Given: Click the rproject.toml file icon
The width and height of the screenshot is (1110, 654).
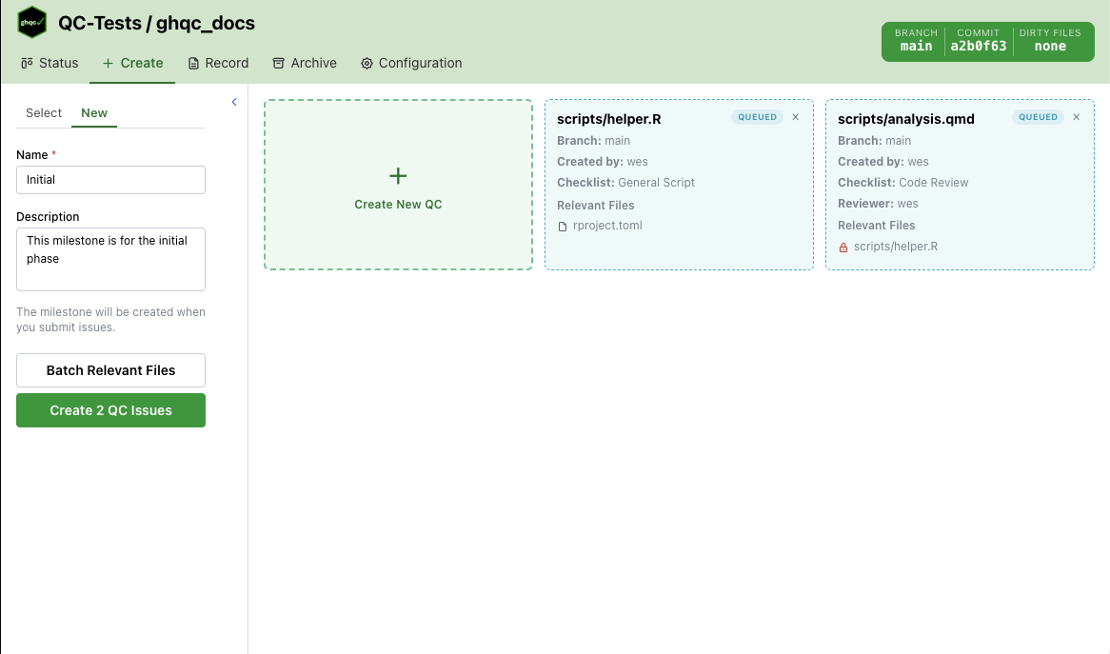Looking at the screenshot, I should tap(563, 227).
